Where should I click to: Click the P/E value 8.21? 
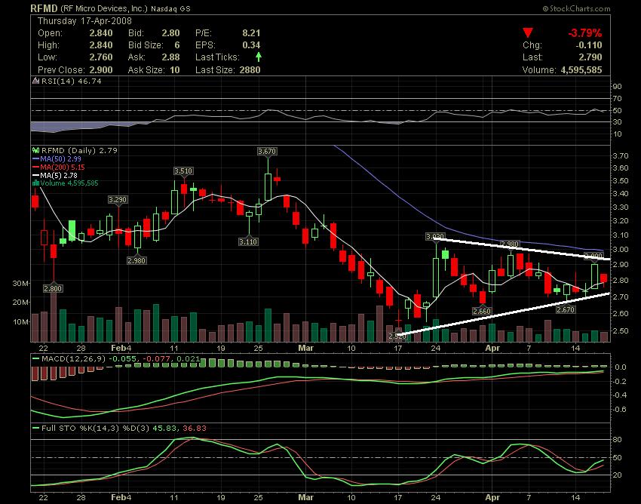251,32
